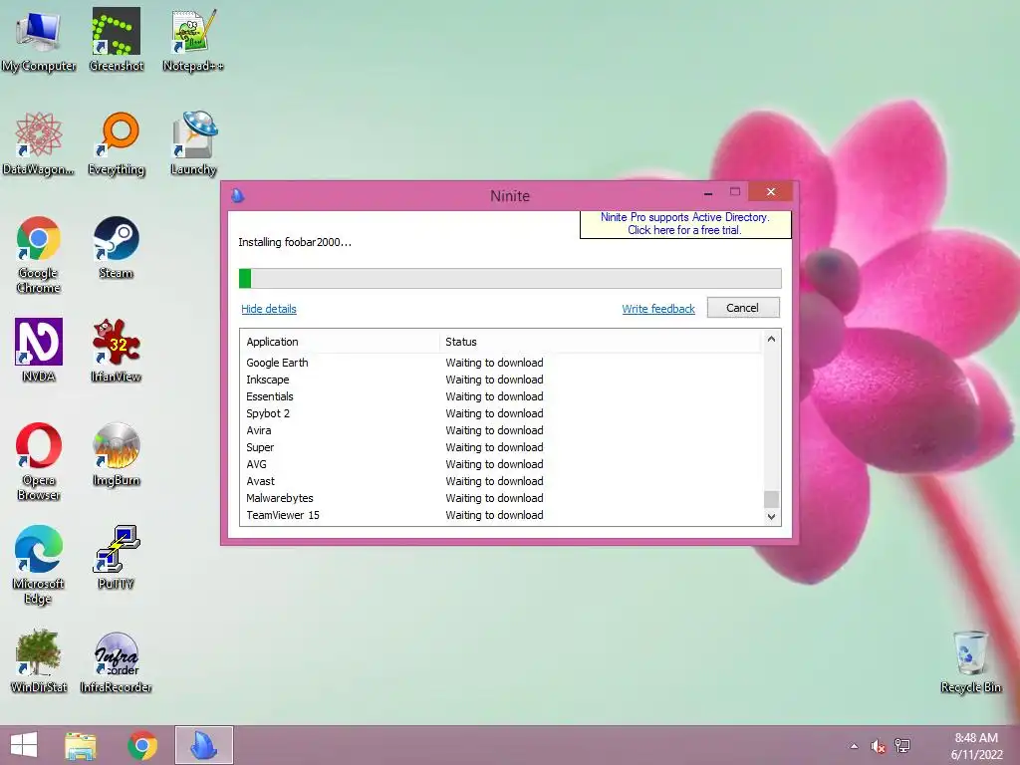
Task: Cancel the Ninite installation
Action: coord(743,308)
